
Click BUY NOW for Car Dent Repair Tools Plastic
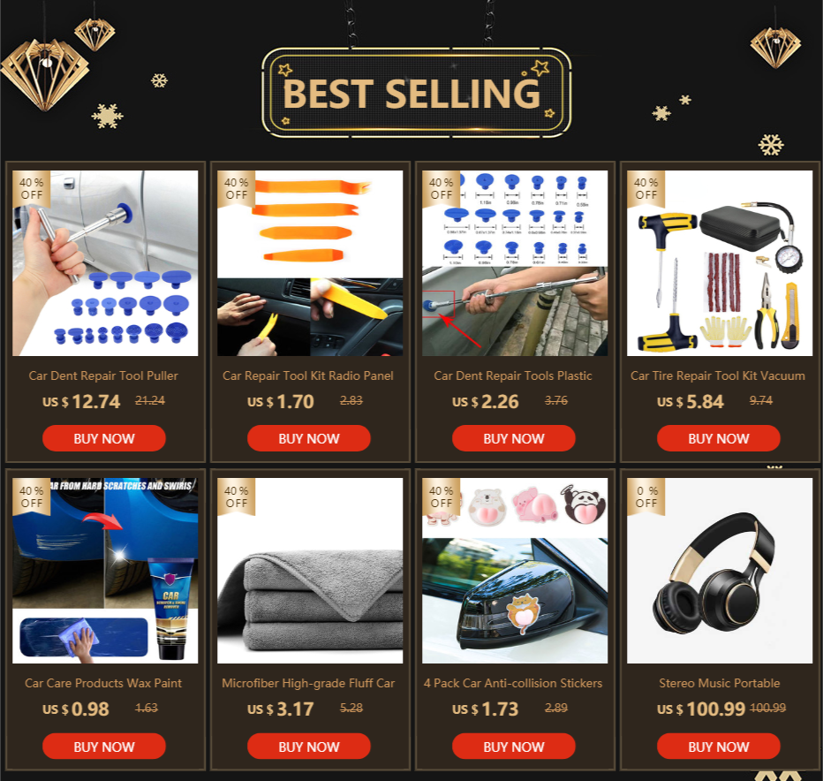tap(513, 438)
